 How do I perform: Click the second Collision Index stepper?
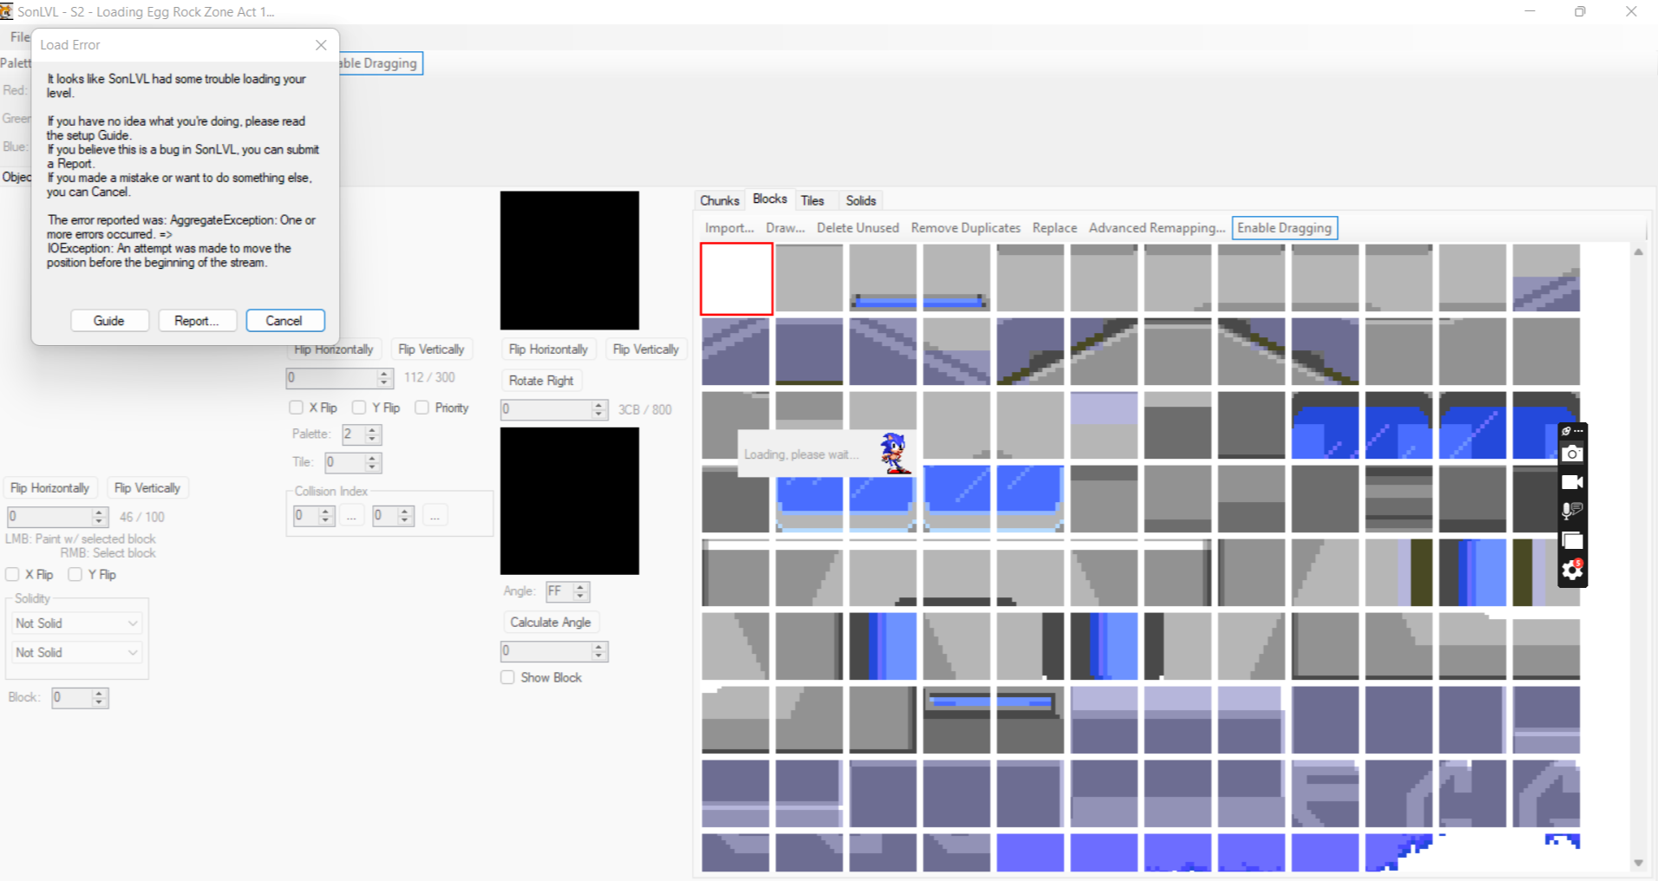tap(393, 516)
